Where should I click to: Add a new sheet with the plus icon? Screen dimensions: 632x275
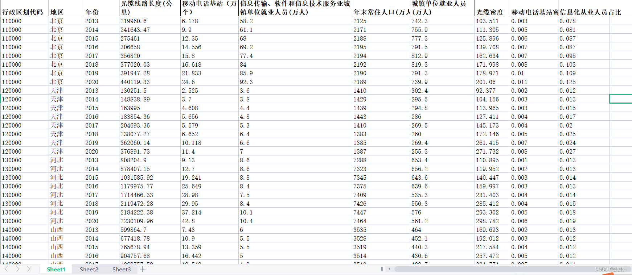143,269
